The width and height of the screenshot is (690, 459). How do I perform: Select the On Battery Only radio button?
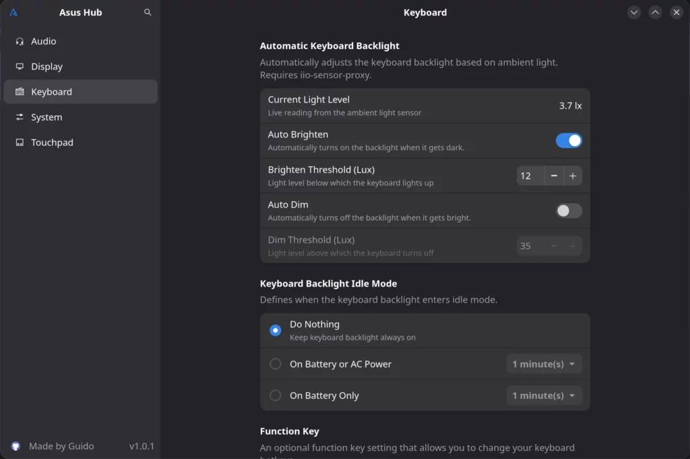275,396
